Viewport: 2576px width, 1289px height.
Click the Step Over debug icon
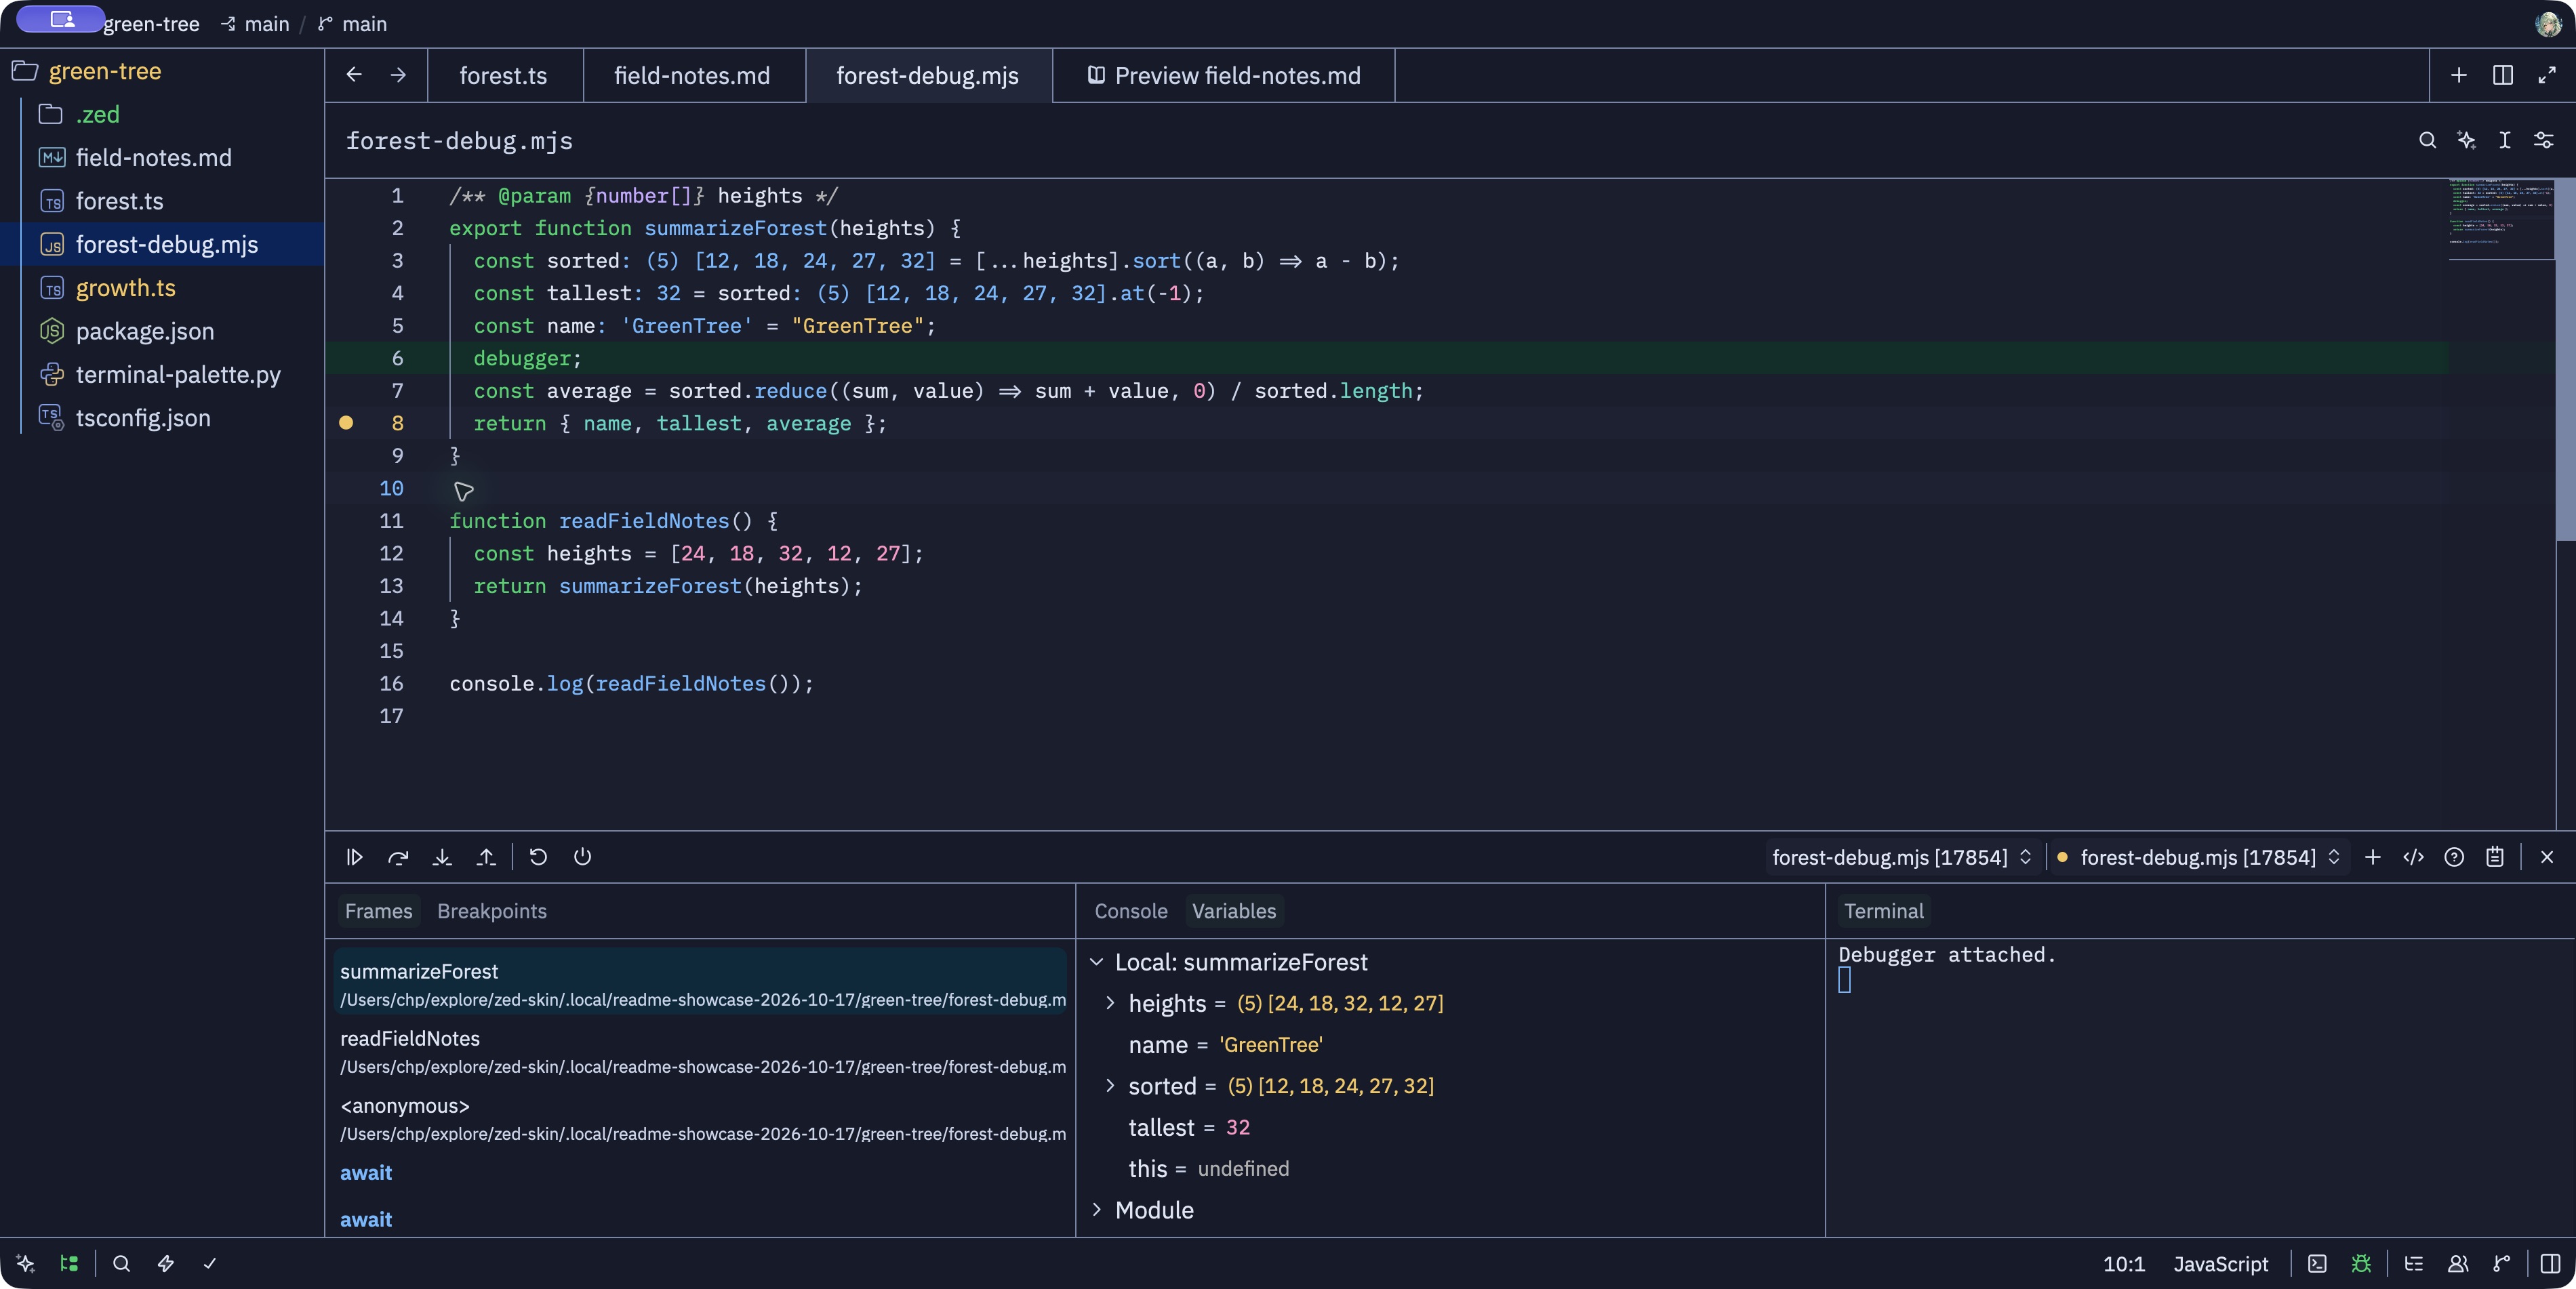click(398, 857)
